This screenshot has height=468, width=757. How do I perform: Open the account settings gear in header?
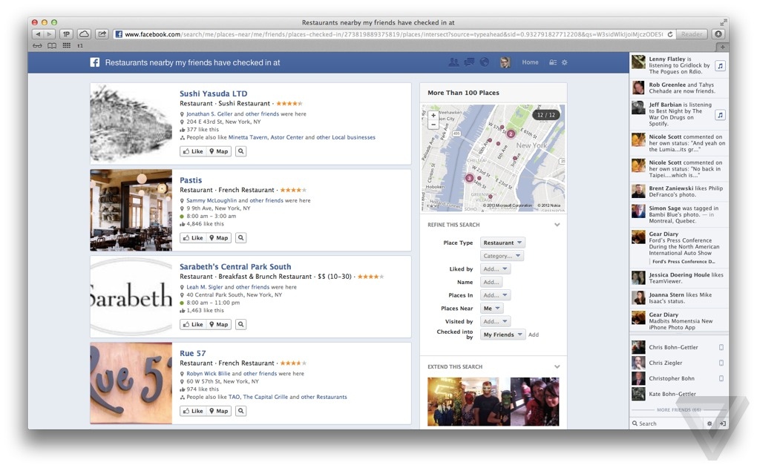[x=564, y=62]
